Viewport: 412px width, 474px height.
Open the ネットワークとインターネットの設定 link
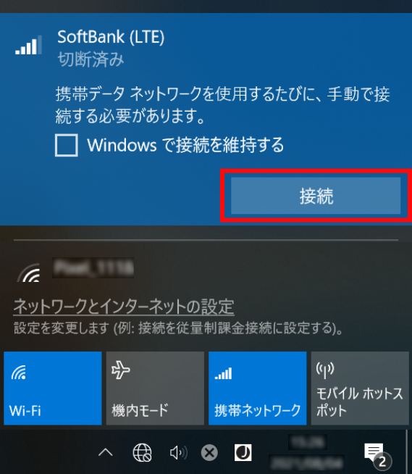click(x=124, y=307)
